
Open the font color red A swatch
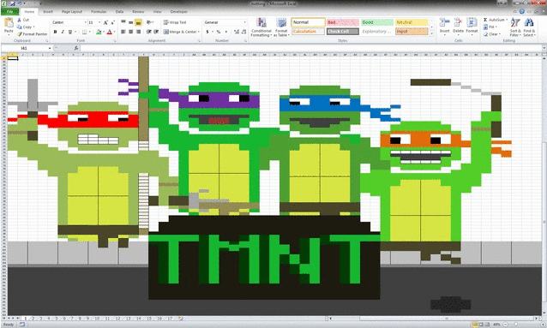coord(109,32)
